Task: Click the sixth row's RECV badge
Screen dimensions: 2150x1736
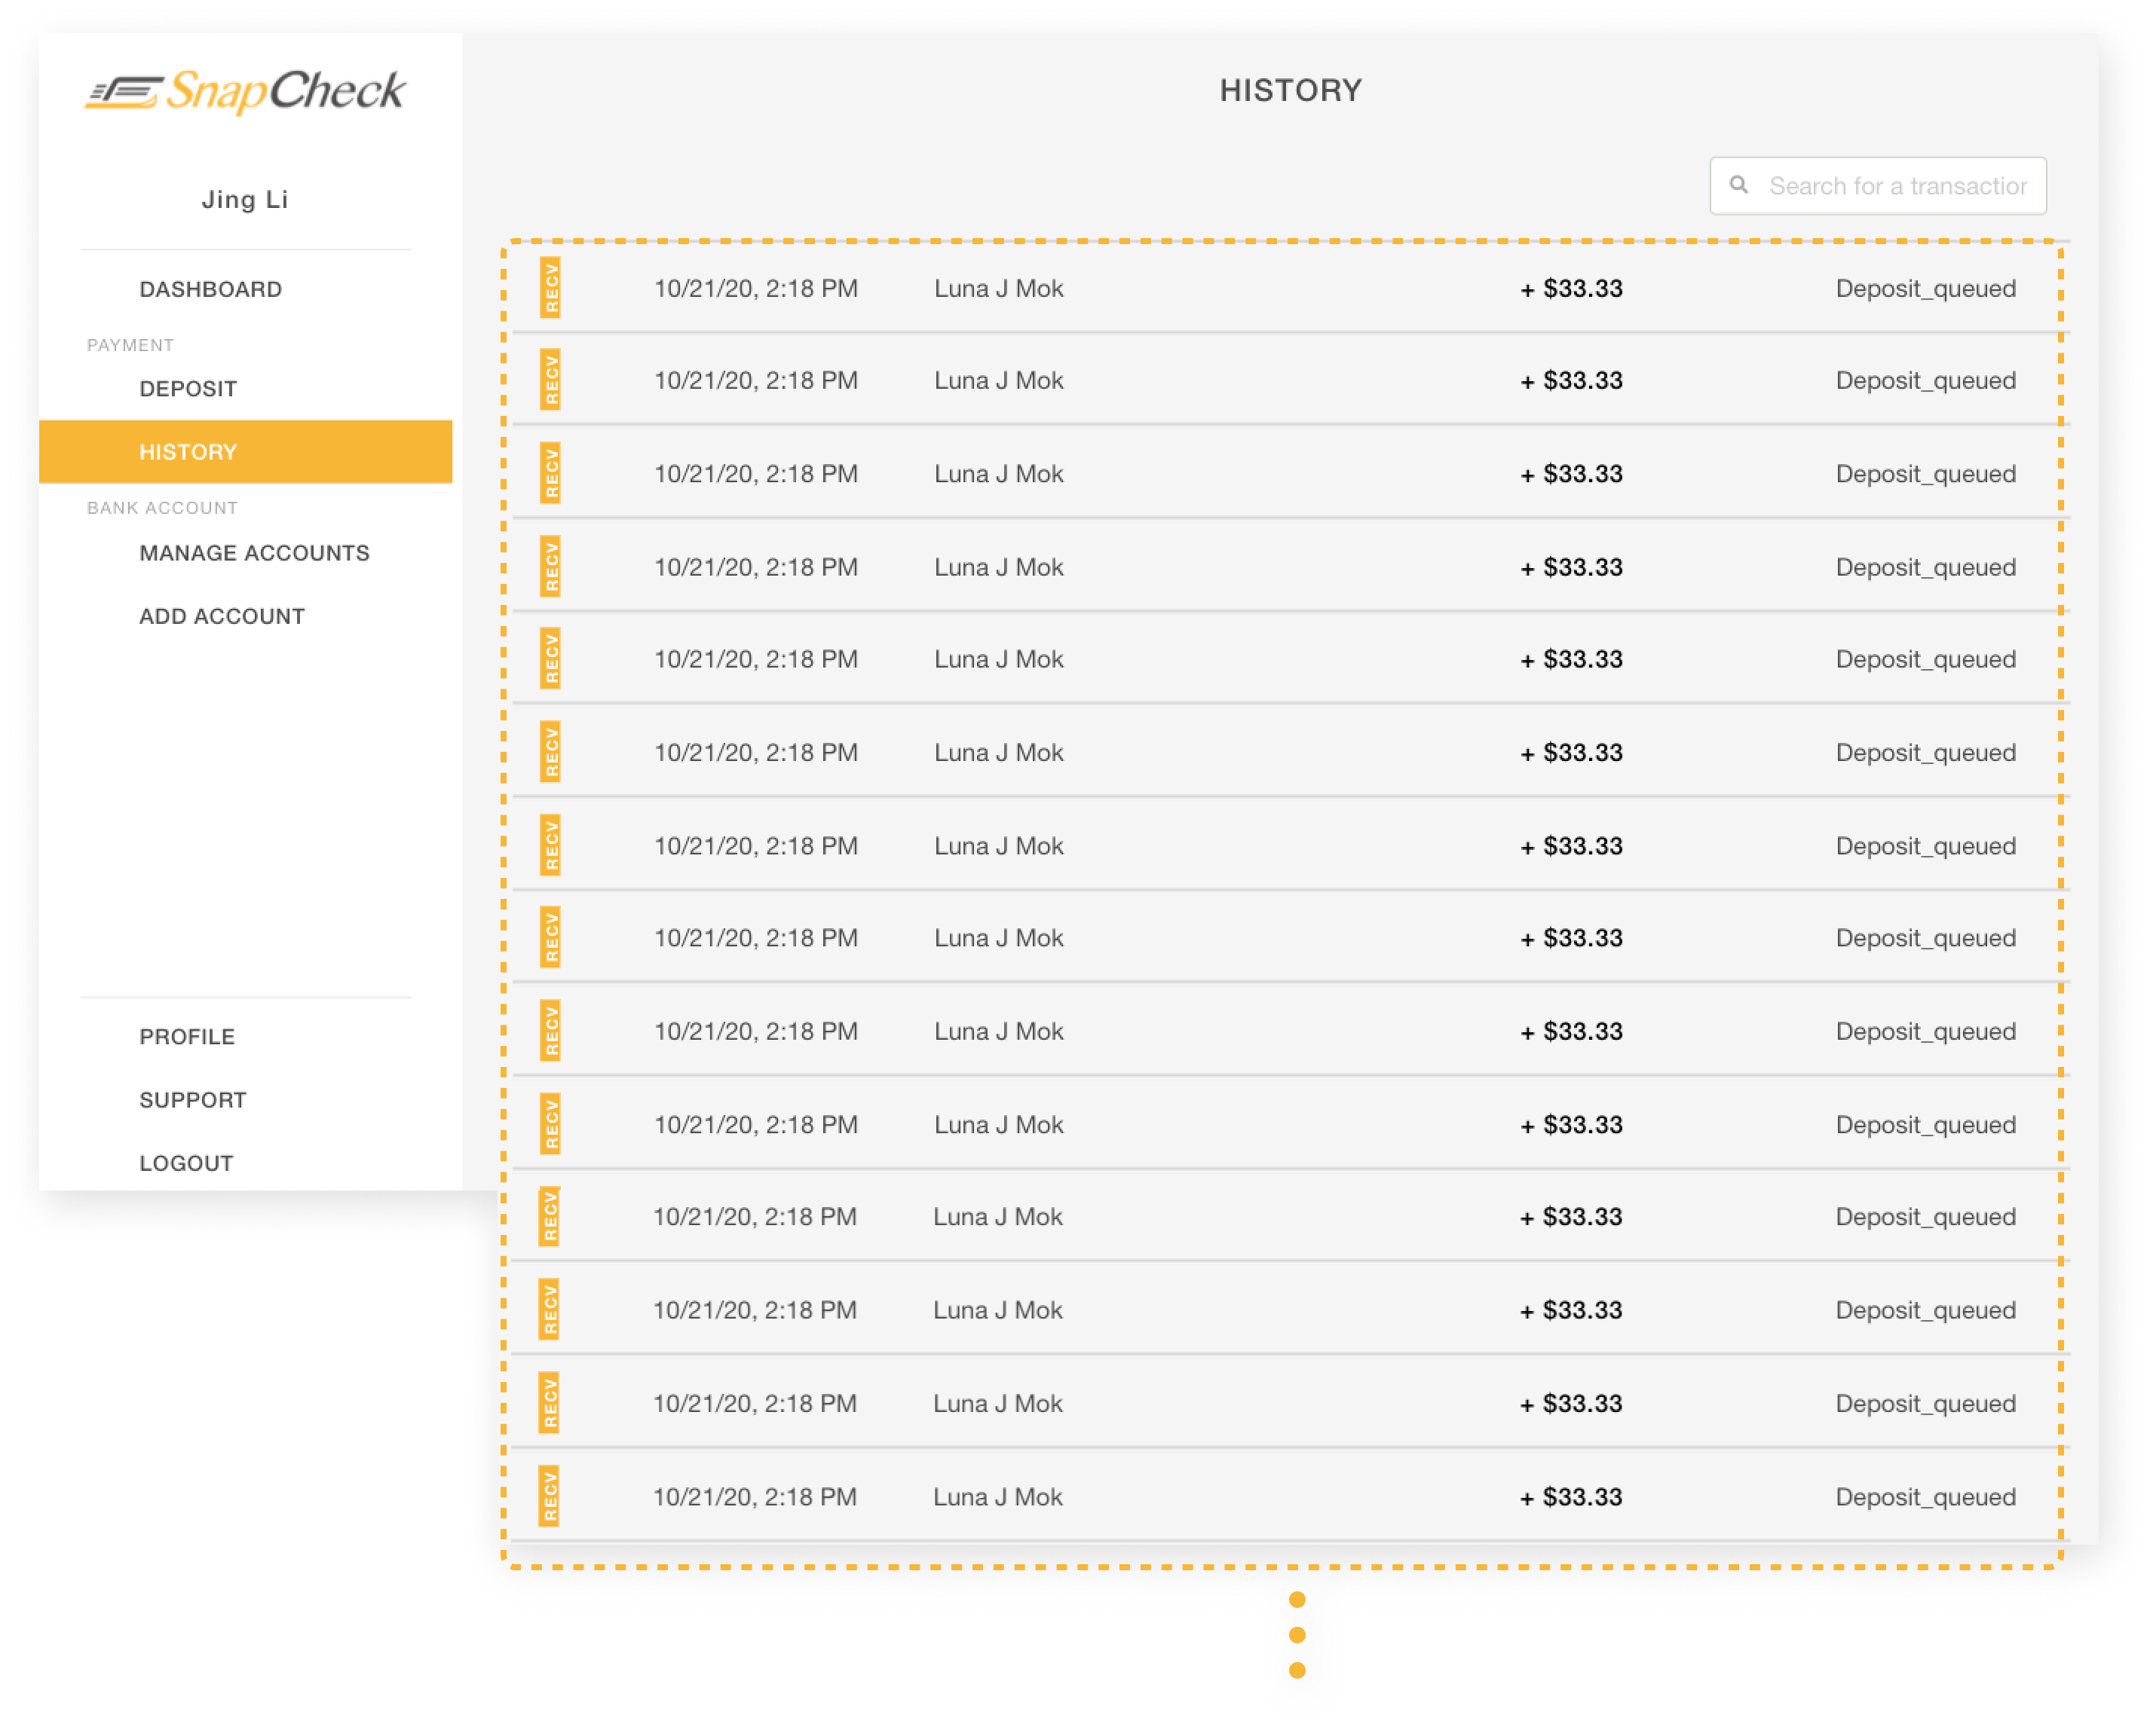Action: click(x=550, y=752)
